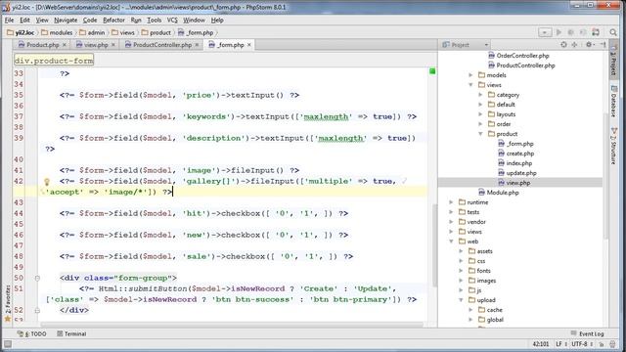Click product folder in the breadcrumb bar
This screenshot has height=352, width=626.
(x=156, y=32)
